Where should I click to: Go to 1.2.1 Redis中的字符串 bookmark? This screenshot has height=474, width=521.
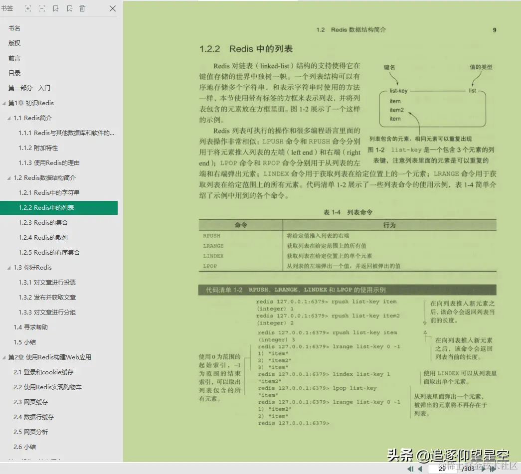(49, 193)
